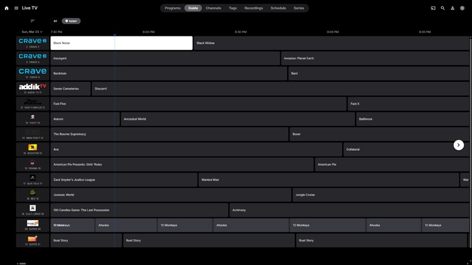
Task: Switch to the Guide tab
Action: tap(193, 8)
